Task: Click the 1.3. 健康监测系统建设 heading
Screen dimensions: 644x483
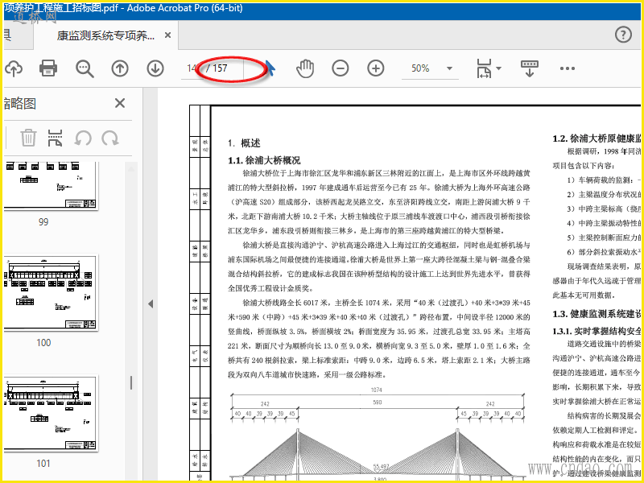Action: (x=597, y=314)
